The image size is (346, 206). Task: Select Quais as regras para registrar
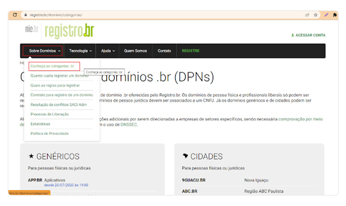[x=55, y=85]
